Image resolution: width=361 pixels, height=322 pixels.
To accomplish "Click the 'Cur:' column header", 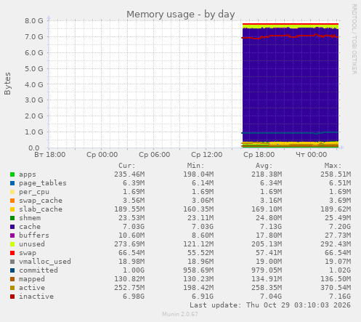I will point(127,166).
